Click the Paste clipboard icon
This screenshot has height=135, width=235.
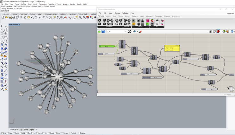pyautogui.click(x=28, y=17)
